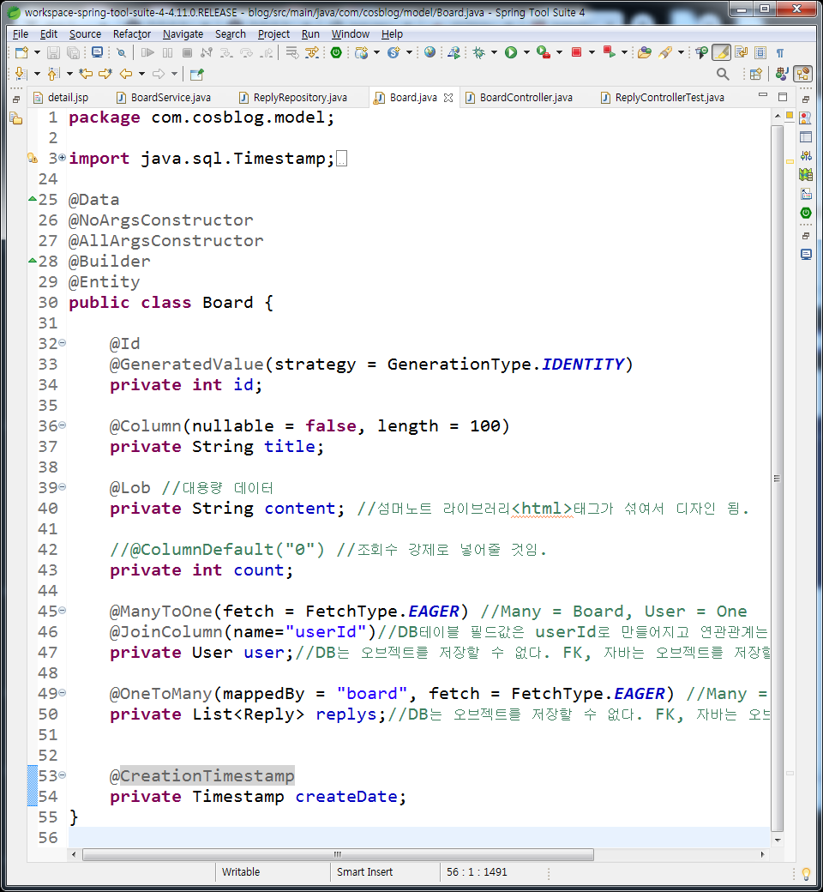The image size is (823, 892).
Task: Close the Board.java editor tab
Action: pyautogui.click(x=448, y=98)
